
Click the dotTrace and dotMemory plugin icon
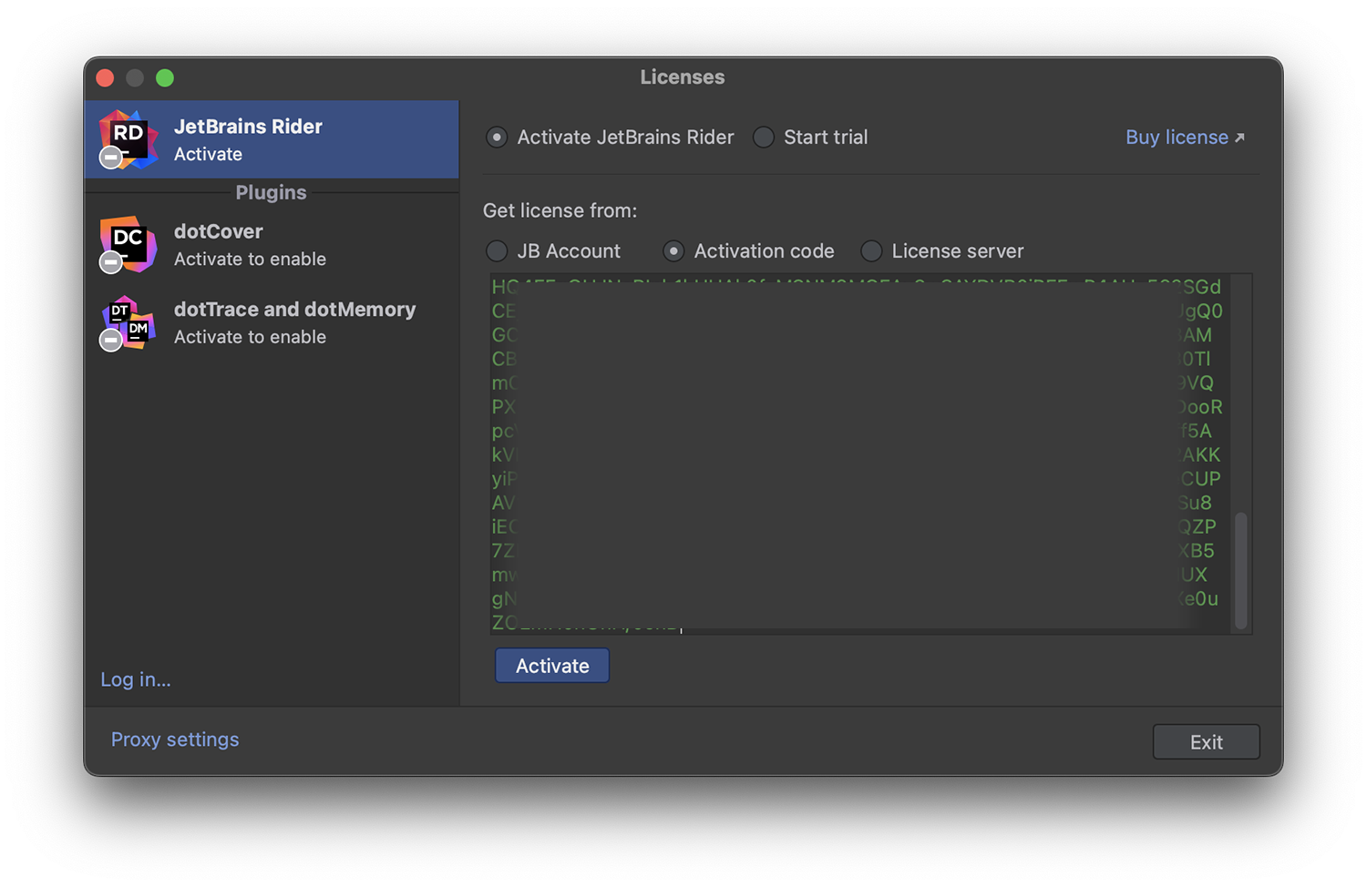click(128, 322)
